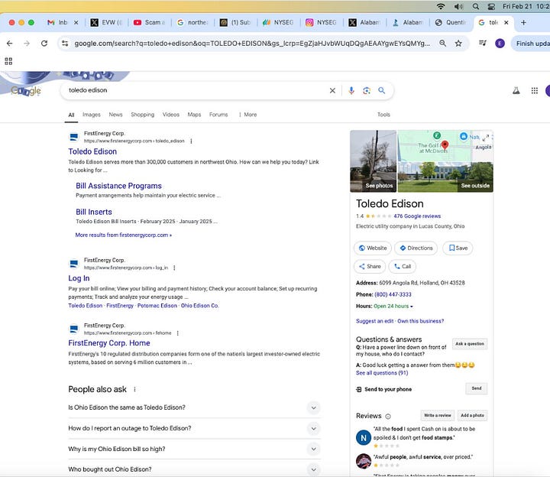The width and height of the screenshot is (550, 477).
Task: Click the Write a review button
Action: pyautogui.click(x=438, y=416)
